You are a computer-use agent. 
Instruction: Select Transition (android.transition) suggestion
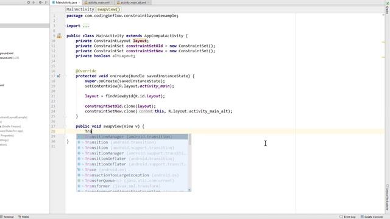pyautogui.click(x=132, y=142)
